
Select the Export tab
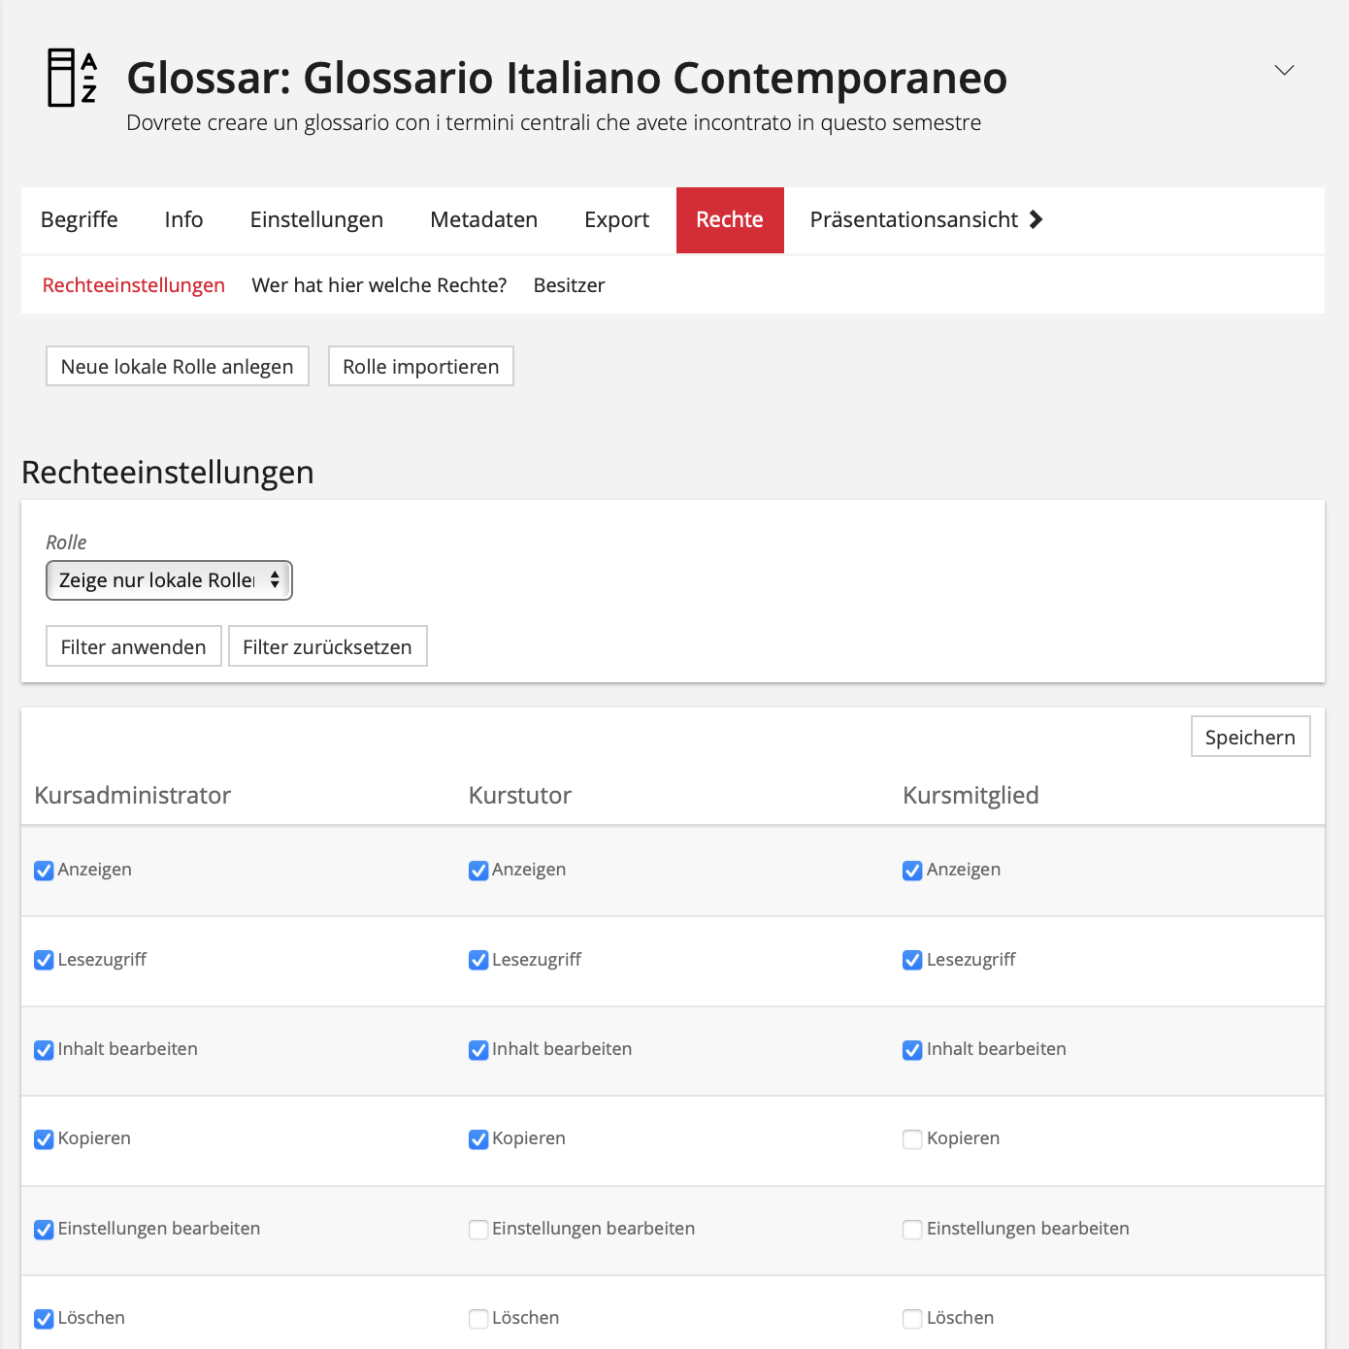pyautogui.click(x=616, y=219)
